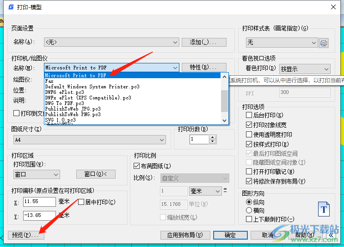Click the 特性(R)... button

coord(204,68)
